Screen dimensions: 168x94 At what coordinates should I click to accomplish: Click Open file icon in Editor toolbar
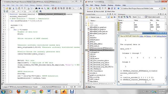click(x=7, y=8)
